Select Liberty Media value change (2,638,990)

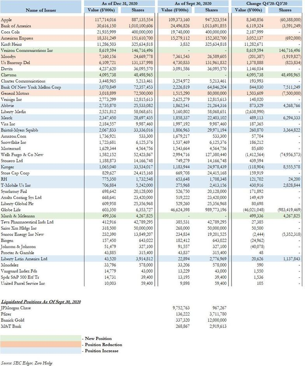(255, 112)
